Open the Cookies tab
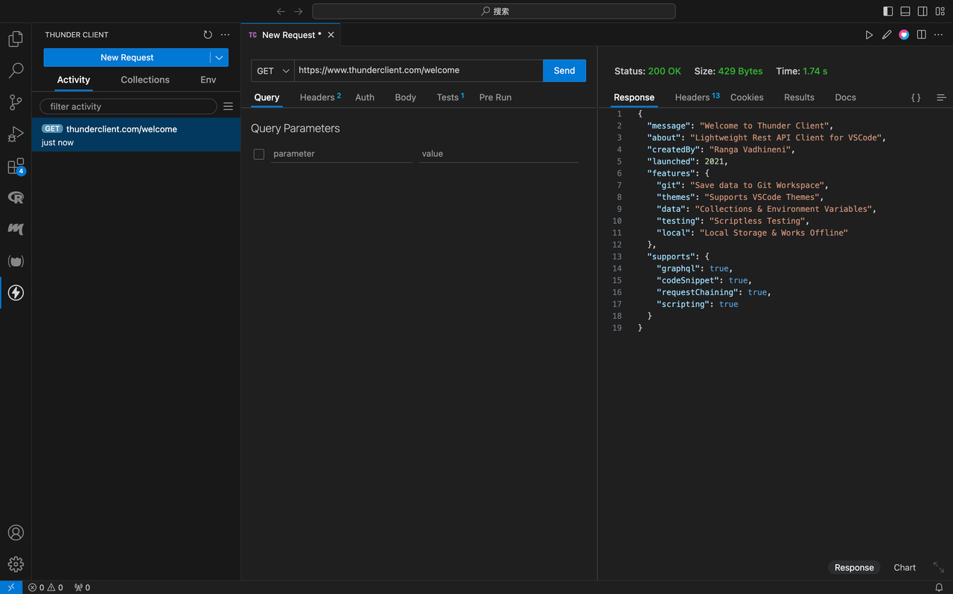Screen dimensions: 953x594 pos(747,97)
